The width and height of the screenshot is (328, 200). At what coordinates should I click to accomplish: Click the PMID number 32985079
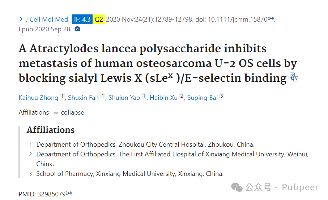tap(51, 194)
